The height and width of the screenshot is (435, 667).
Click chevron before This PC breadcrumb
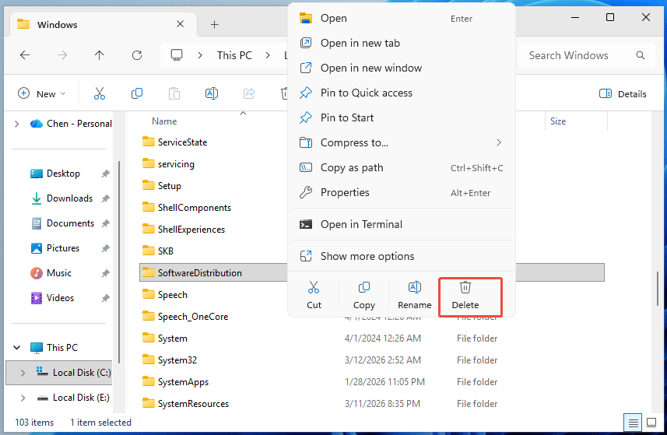(200, 55)
